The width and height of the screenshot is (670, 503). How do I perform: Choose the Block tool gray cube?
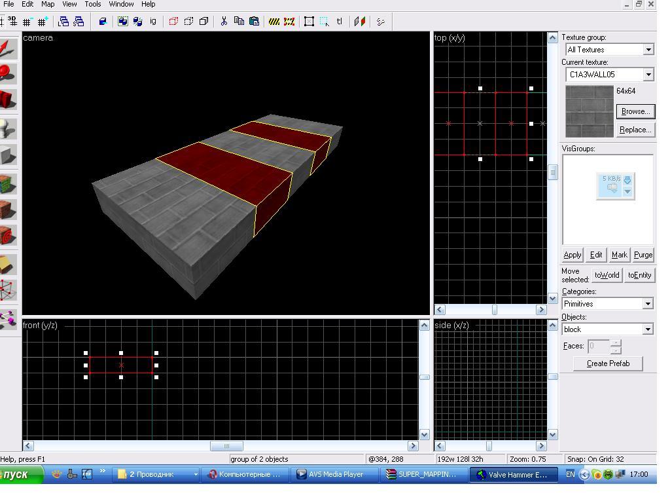pos(8,155)
